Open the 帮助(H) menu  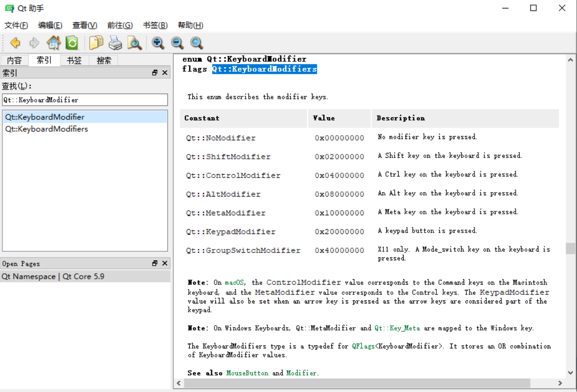coord(191,25)
